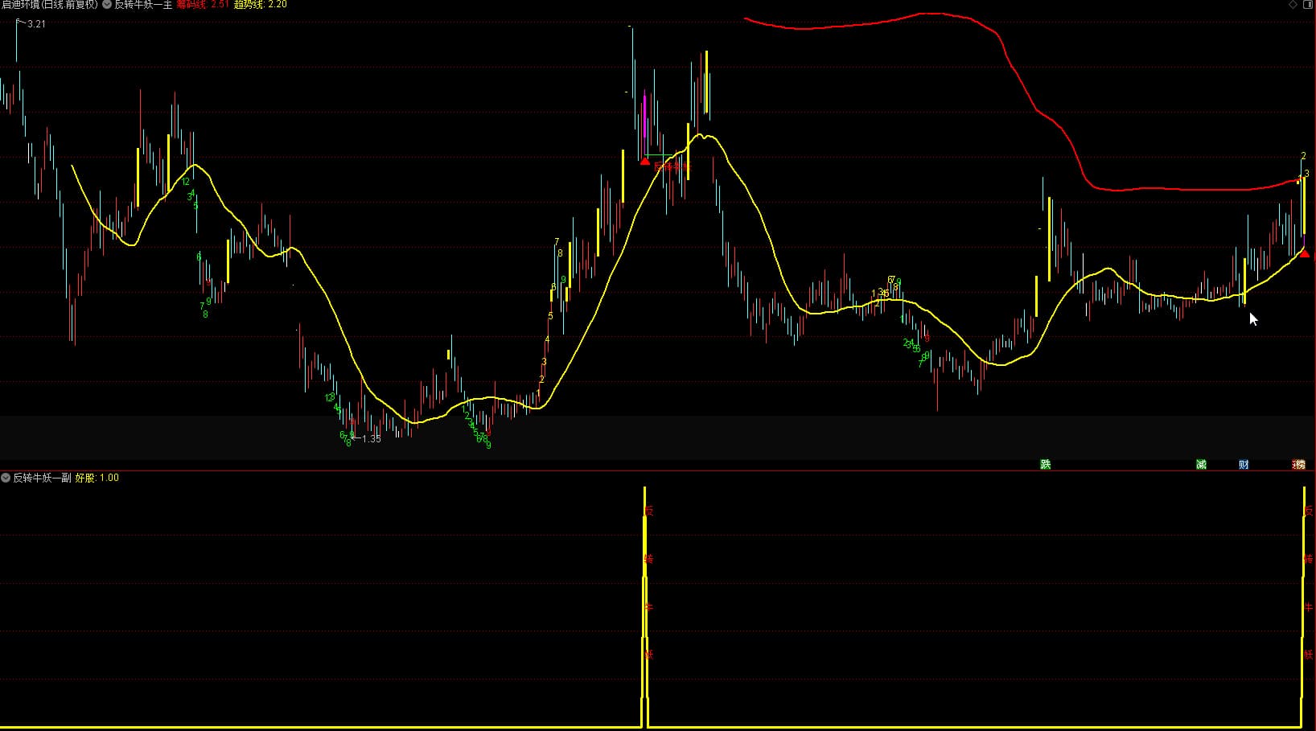Click the 反转牛妖一副 sub-indicator name
This screenshot has height=731, width=1316.
coord(42,478)
